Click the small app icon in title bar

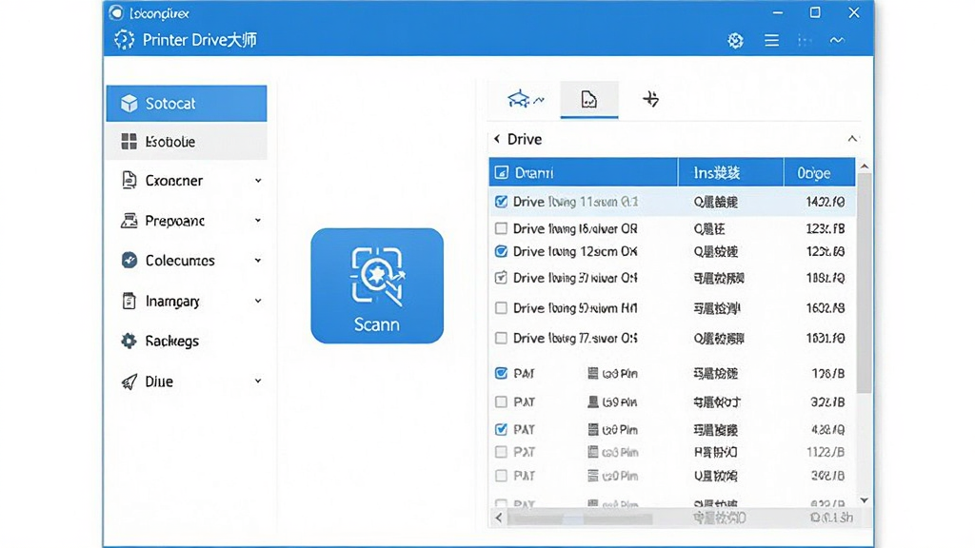pos(116,12)
